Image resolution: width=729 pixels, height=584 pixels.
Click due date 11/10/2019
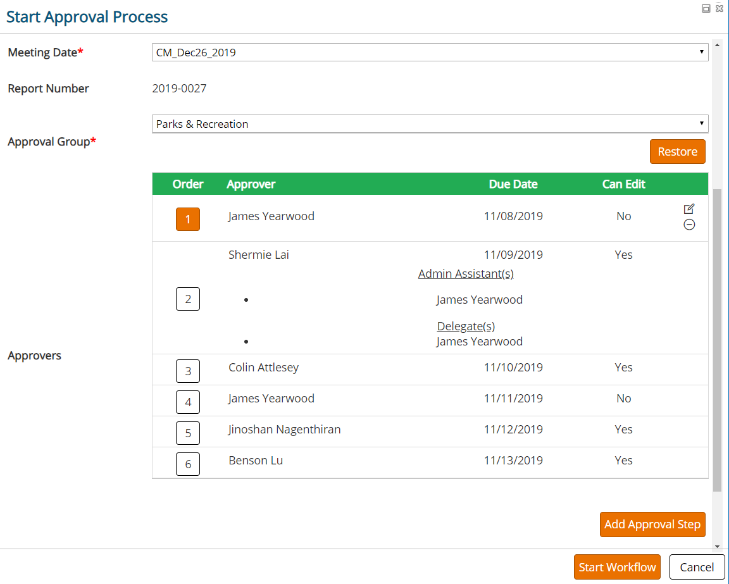pyautogui.click(x=513, y=368)
